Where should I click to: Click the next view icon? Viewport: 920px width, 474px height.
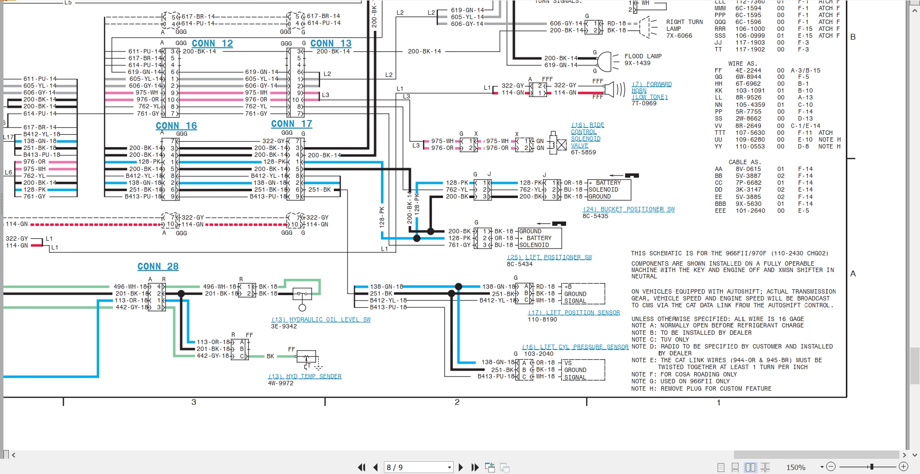(505, 468)
